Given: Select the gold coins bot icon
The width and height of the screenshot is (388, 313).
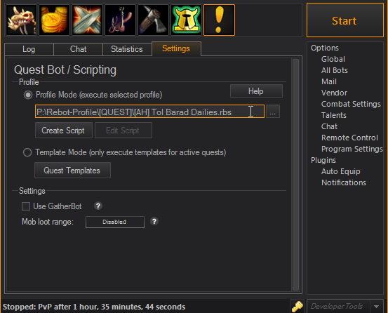Looking at the screenshot, I should 54,20.
